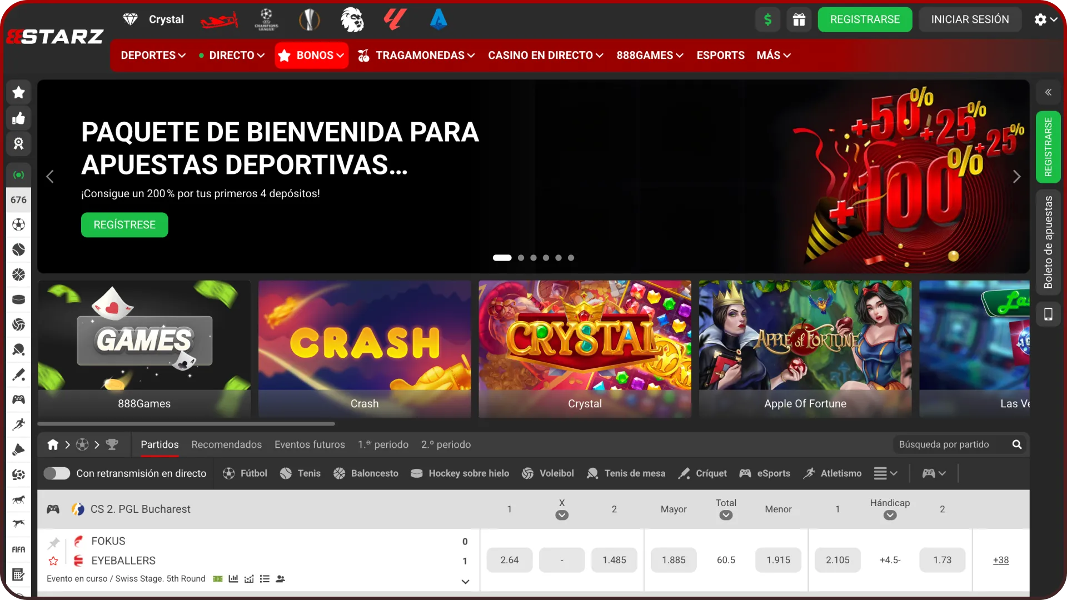Open the Champions League logo in top bar
Screen dimensions: 1067x600
click(x=266, y=19)
